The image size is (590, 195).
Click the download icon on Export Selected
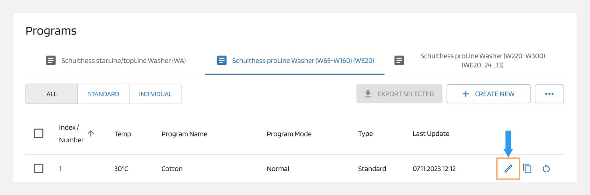pos(368,94)
